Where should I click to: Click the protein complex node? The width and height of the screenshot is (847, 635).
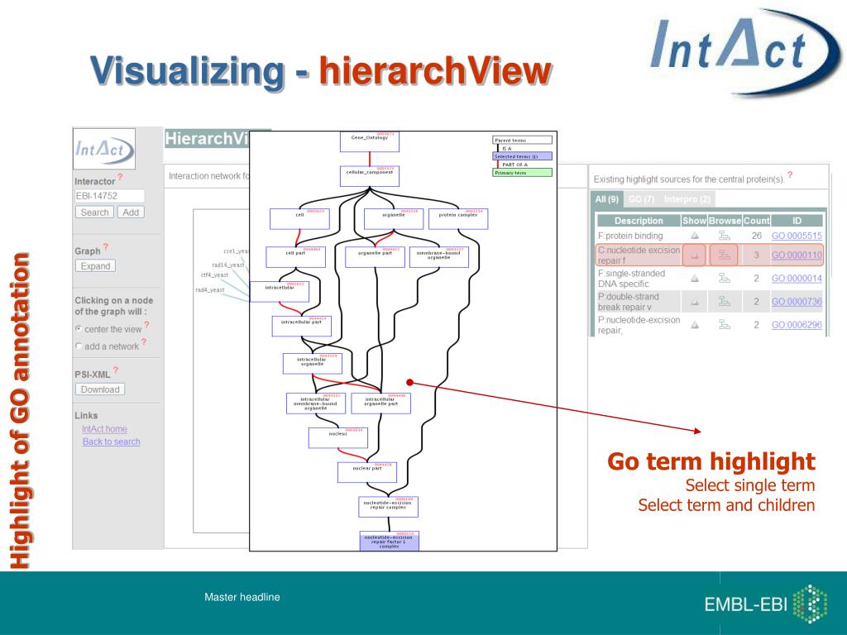pos(458,218)
